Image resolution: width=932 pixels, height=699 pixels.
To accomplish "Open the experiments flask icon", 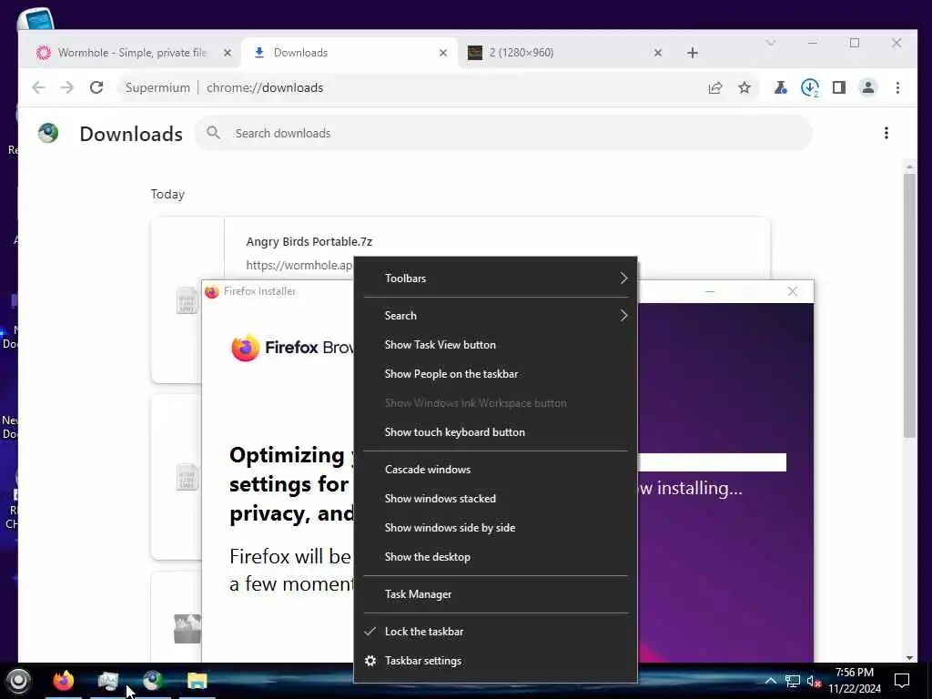I will pyautogui.click(x=780, y=88).
